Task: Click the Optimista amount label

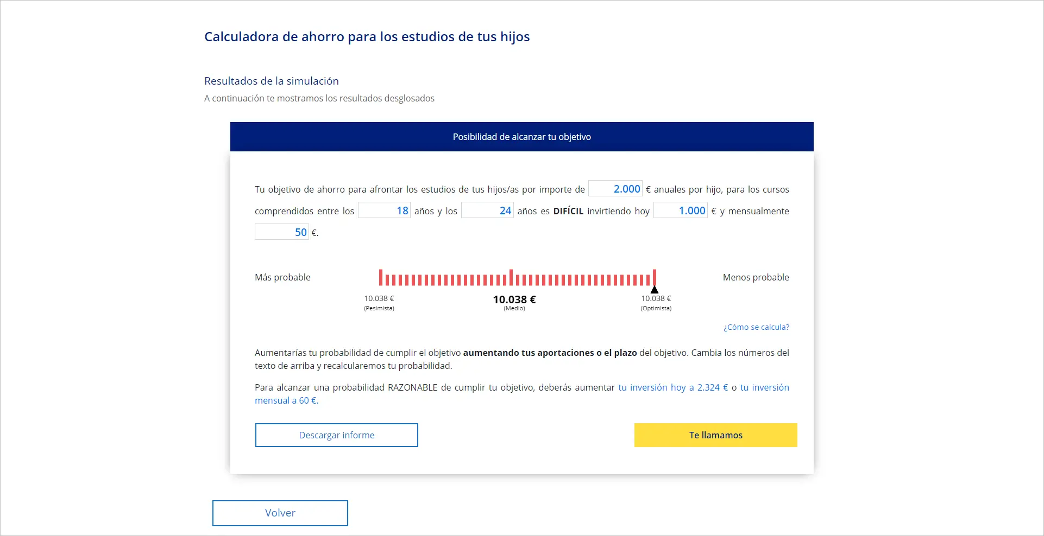Action: [656, 299]
